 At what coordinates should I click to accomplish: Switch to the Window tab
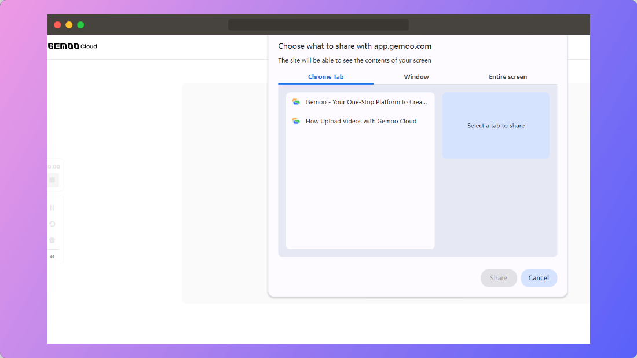pyautogui.click(x=416, y=77)
